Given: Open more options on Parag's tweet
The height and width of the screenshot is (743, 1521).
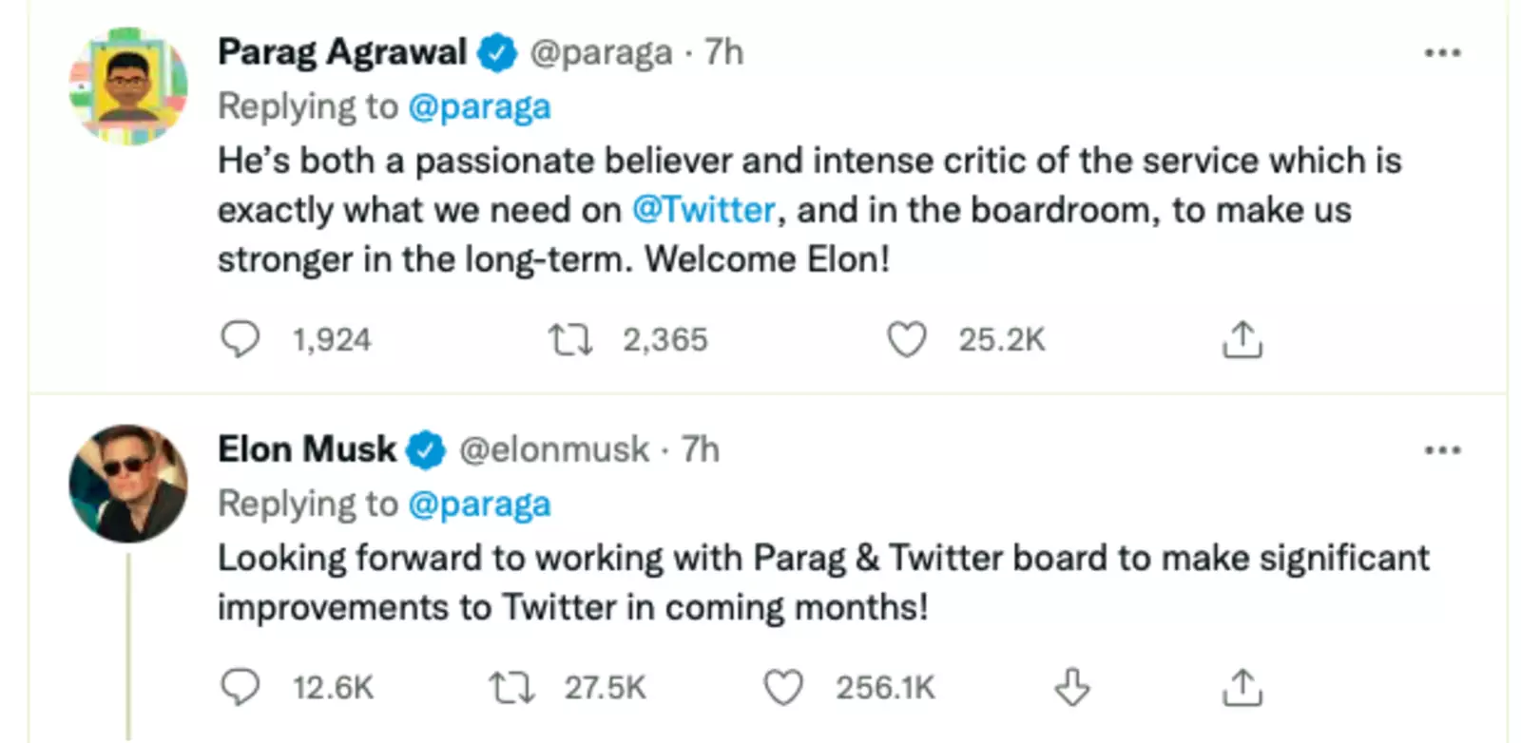Looking at the screenshot, I should pyautogui.click(x=1441, y=53).
